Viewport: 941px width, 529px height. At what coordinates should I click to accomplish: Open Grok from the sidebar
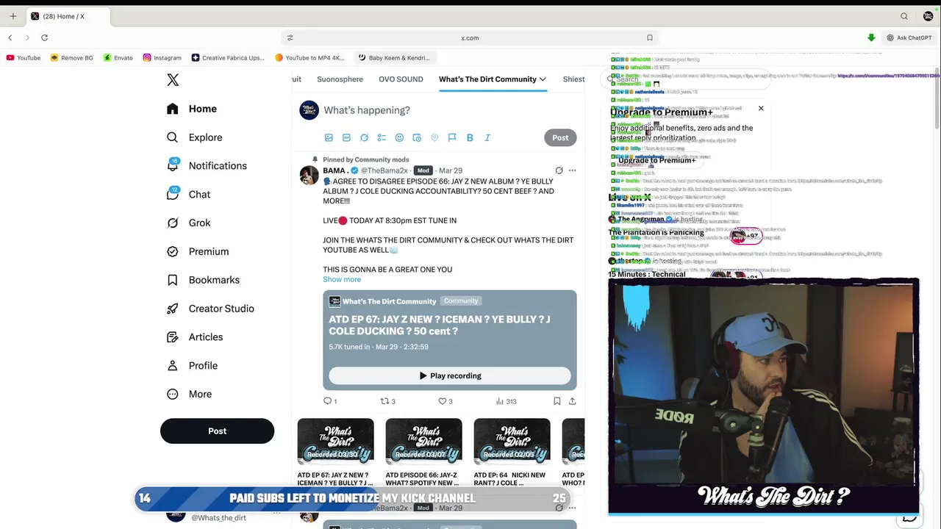point(188,223)
